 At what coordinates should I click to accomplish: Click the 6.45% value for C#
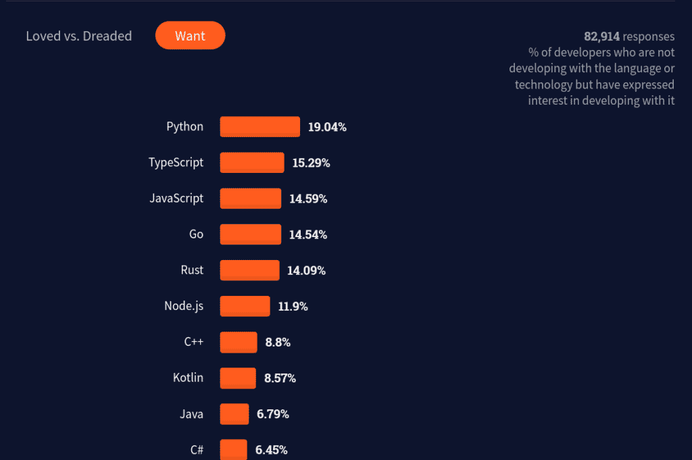coord(272,449)
